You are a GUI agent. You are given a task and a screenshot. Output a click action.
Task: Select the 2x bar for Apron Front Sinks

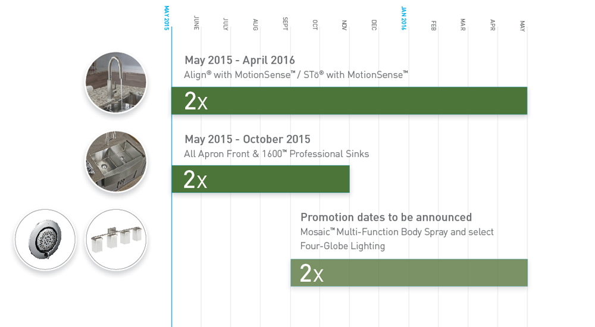[261, 179]
